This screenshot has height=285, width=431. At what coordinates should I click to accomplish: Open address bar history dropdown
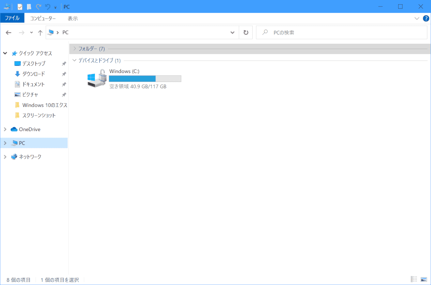(x=232, y=32)
